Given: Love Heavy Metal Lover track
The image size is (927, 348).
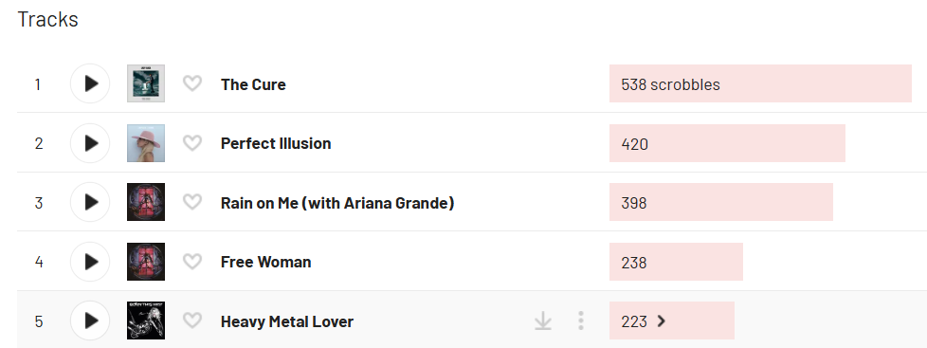Looking at the screenshot, I should pos(192,321).
